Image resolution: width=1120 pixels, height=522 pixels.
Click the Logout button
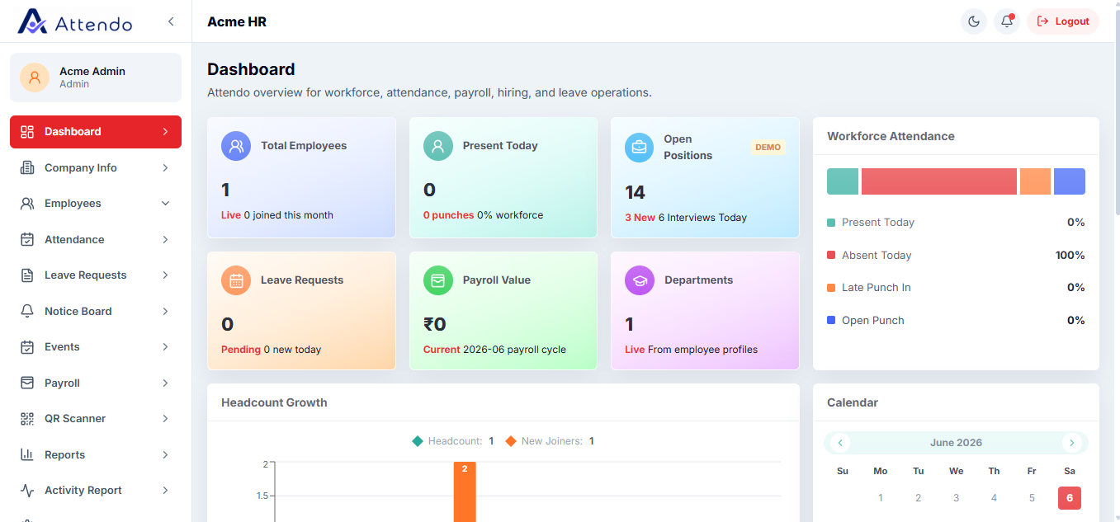pyautogui.click(x=1063, y=21)
